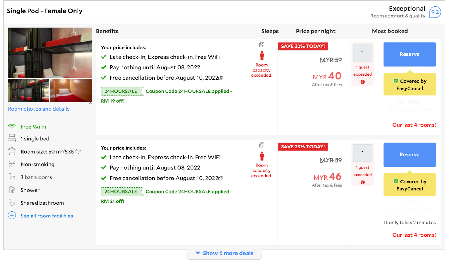Screen dimensions: 455x261
Task: Open the large pod room main photo
Action: [50, 53]
